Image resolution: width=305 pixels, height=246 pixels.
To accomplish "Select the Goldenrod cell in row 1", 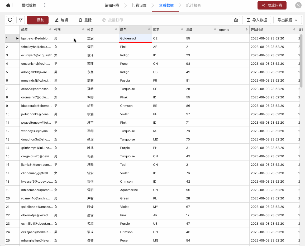I will pyautogui.click(x=135, y=38).
